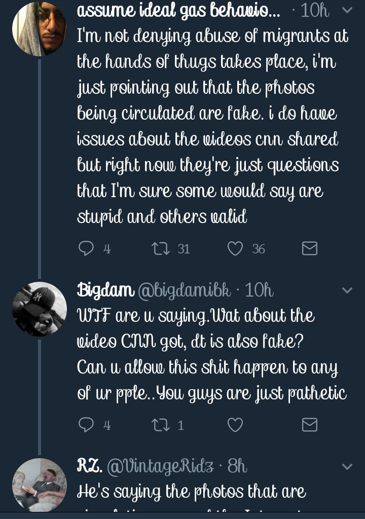Send first tweet via direct message icon

(x=309, y=248)
